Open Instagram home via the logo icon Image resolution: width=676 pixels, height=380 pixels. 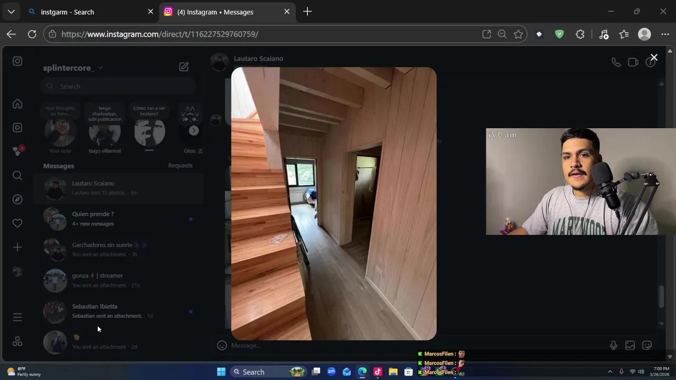point(17,61)
